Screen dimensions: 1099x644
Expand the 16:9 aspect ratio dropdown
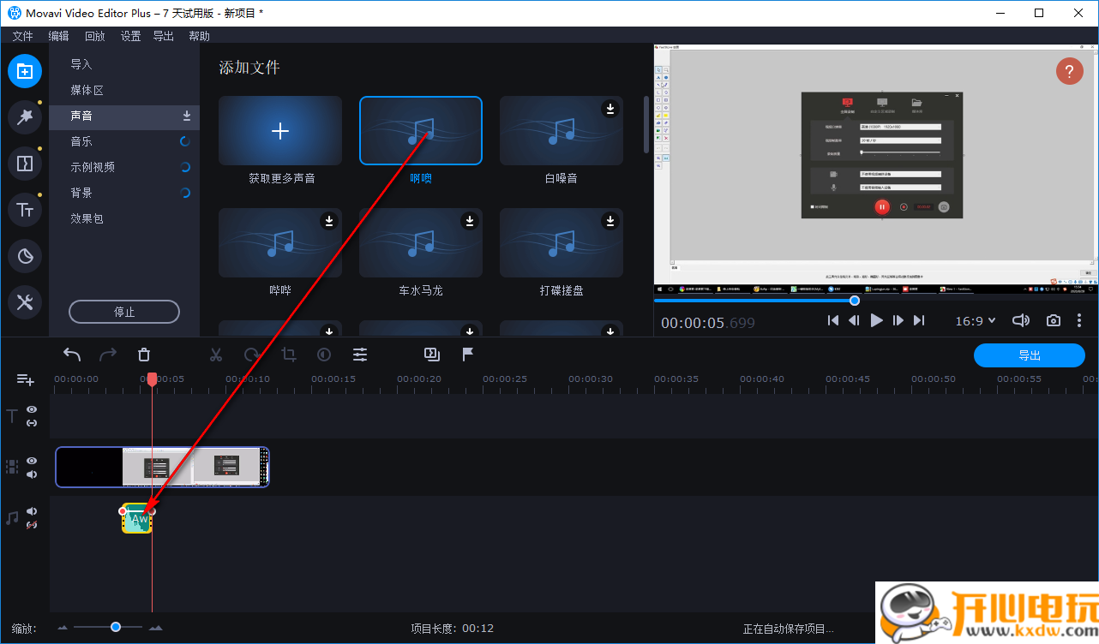[x=976, y=320]
